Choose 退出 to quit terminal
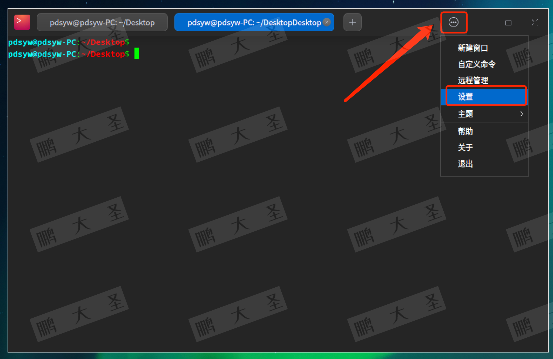Image resolution: width=553 pixels, height=359 pixels. coord(466,164)
